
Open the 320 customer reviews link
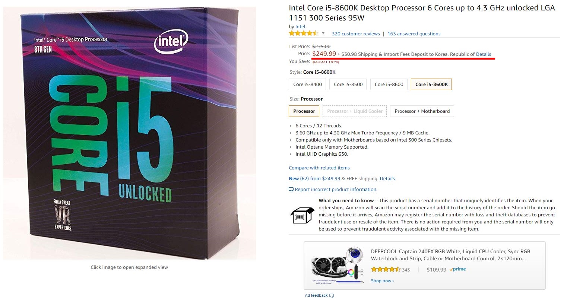point(356,34)
